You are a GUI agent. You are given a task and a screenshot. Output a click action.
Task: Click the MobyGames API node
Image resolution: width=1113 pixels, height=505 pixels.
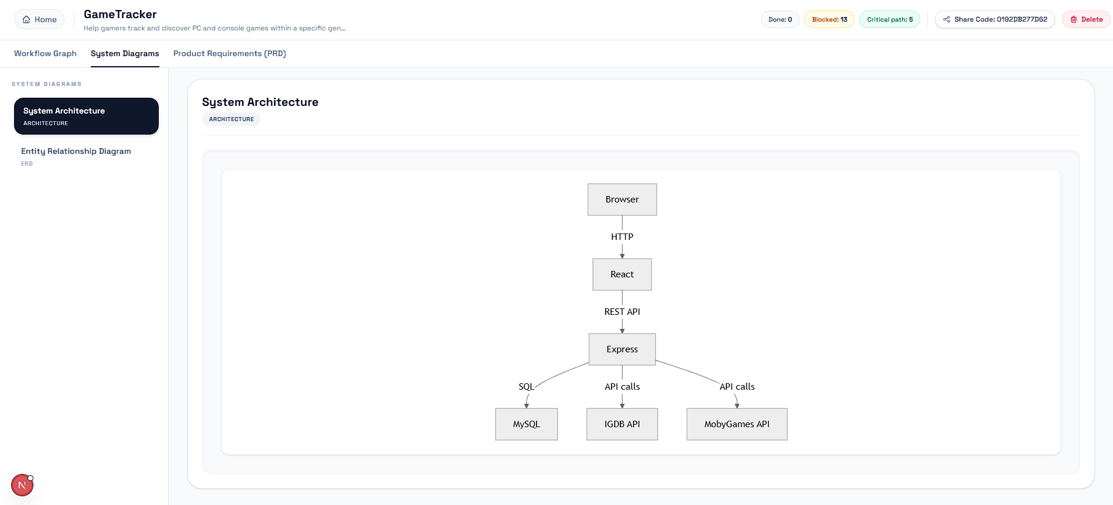[737, 424]
